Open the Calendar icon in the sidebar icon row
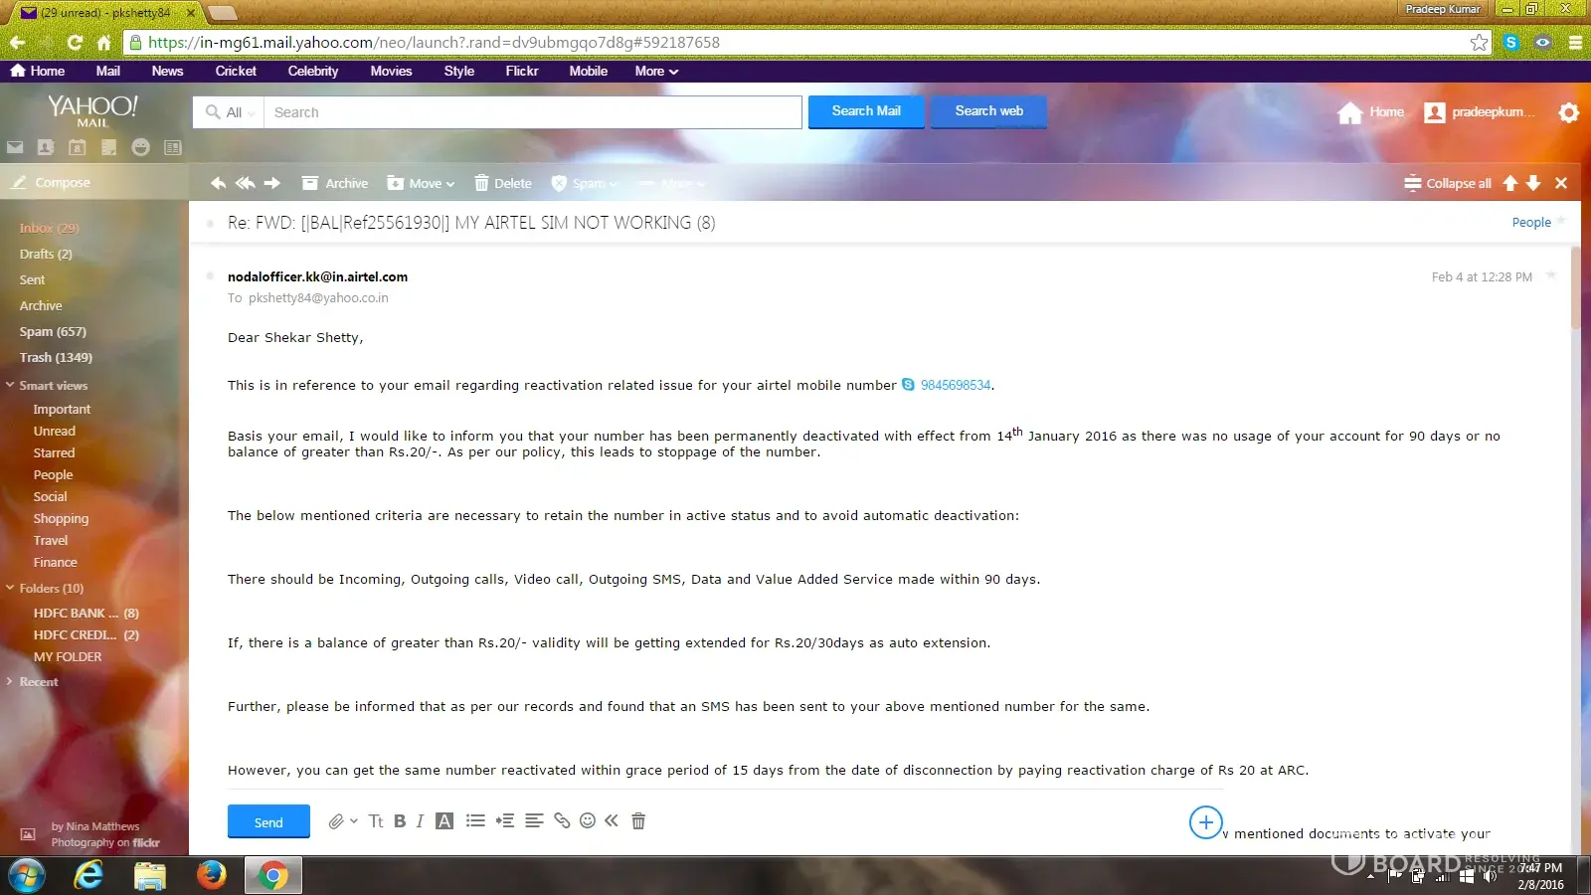 pos(78,147)
